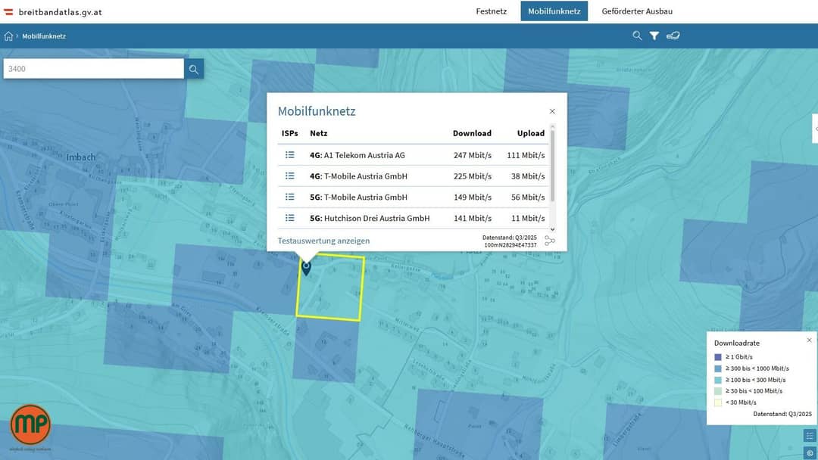
Task: Click the address search field showing 3400
Action: click(x=93, y=69)
